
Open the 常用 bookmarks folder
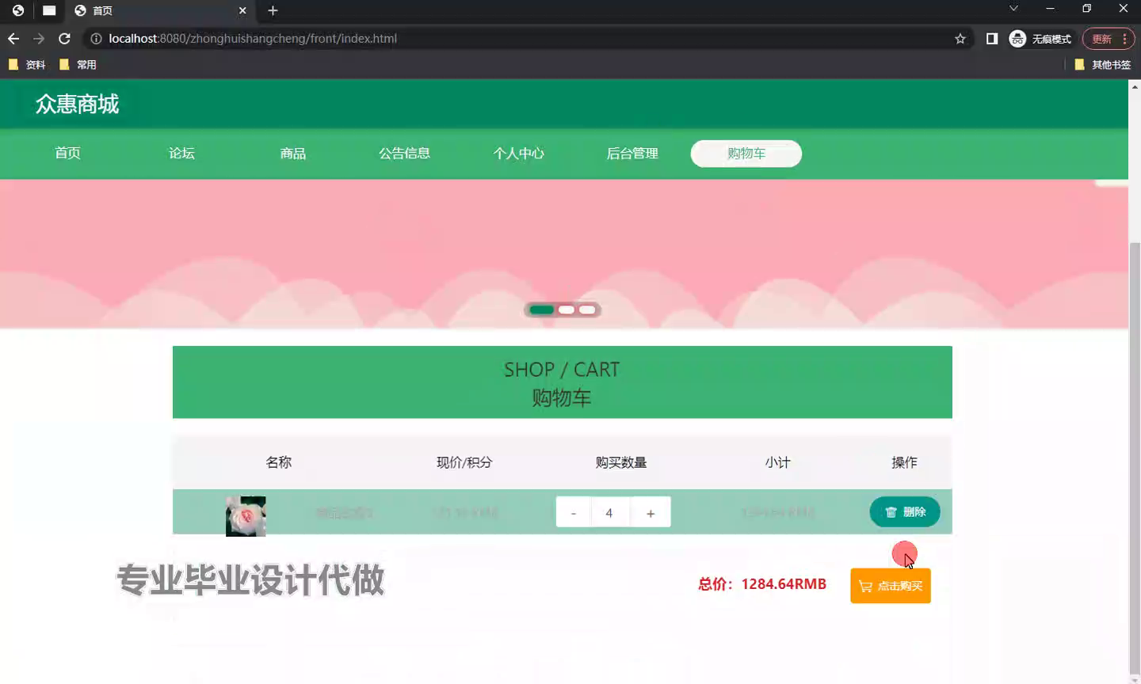point(78,65)
